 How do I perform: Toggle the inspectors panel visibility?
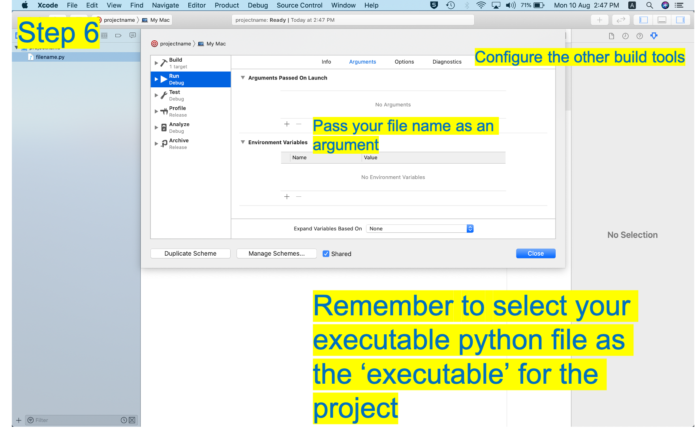pyautogui.click(x=680, y=20)
